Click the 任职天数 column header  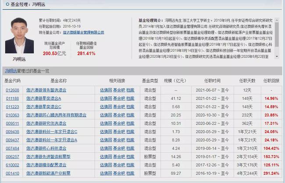pos(247,81)
